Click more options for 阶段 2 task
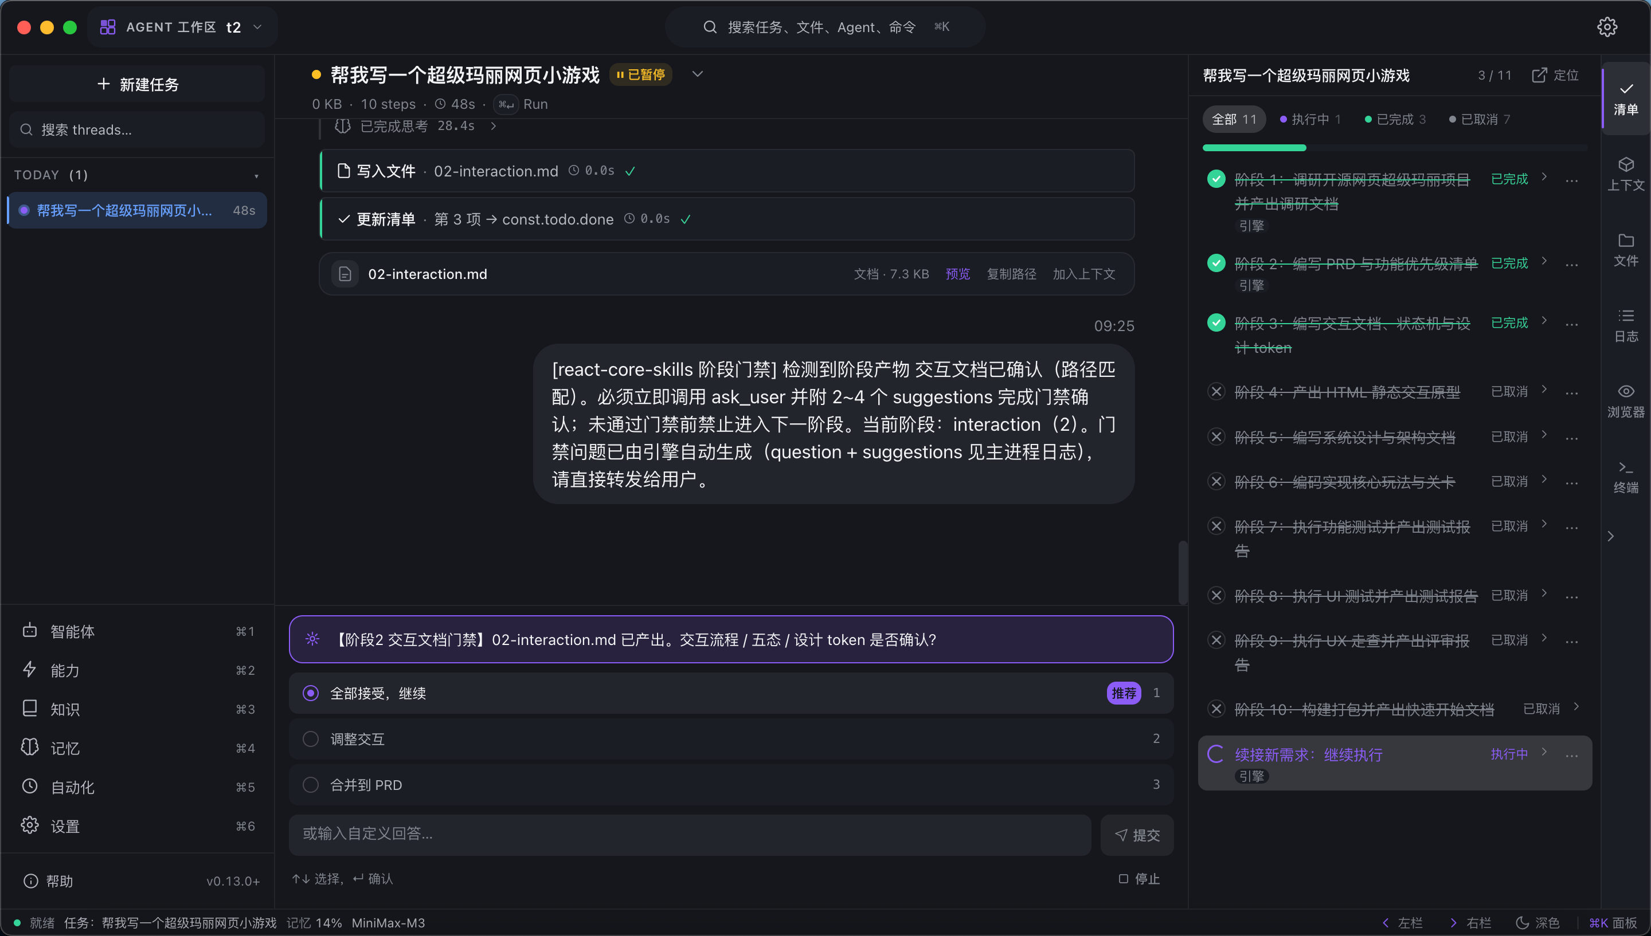Screen dimensions: 1651x936 pos(1571,265)
